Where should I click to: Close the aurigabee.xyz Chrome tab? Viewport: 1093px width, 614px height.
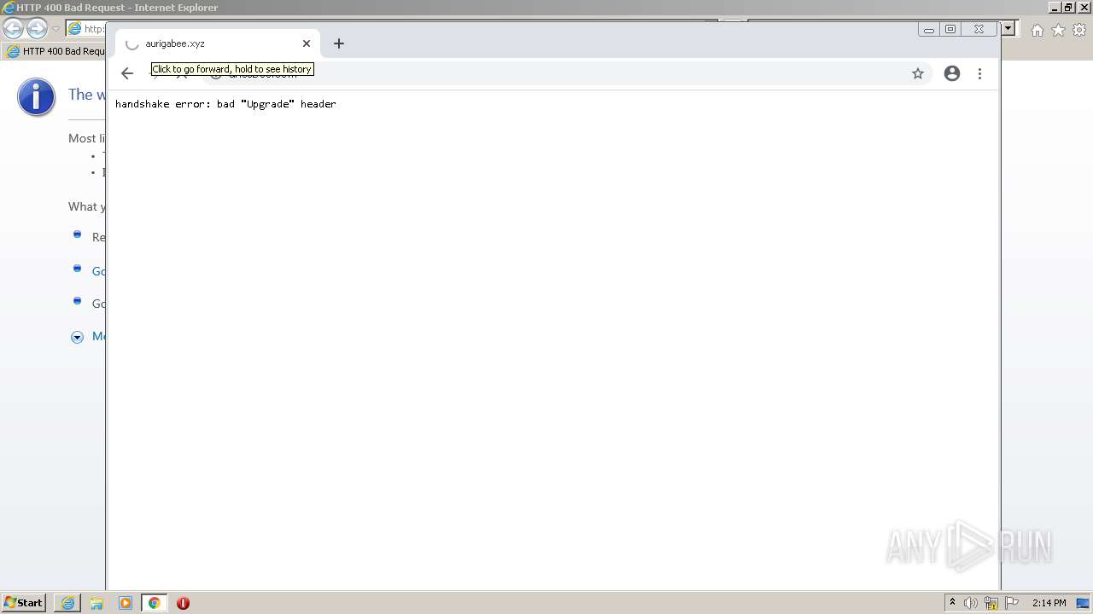coord(307,43)
